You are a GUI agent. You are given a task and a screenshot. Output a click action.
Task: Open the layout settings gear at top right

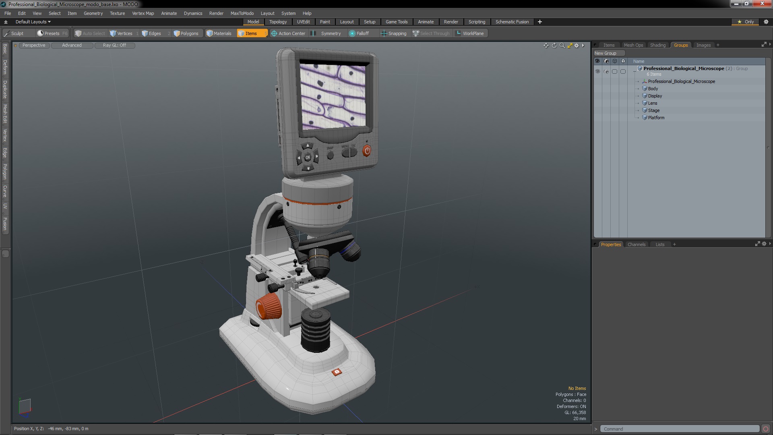(x=766, y=22)
